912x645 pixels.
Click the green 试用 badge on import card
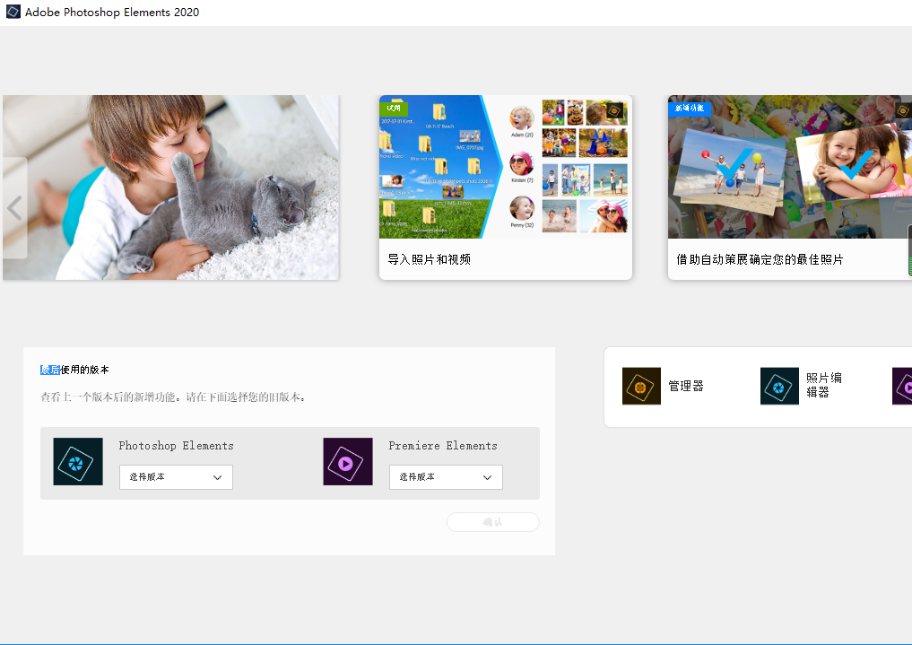click(394, 108)
